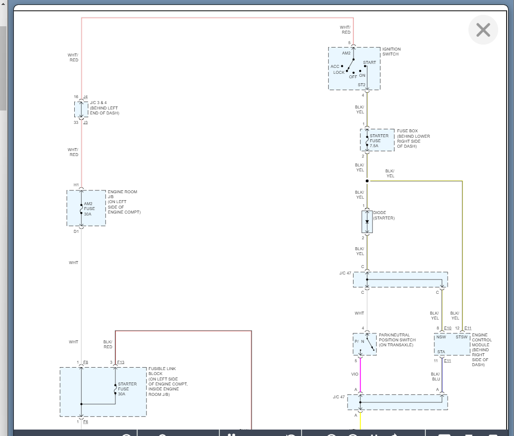Select the Fusible Link Block component
This screenshot has height=436, width=514.
[x=103, y=392]
